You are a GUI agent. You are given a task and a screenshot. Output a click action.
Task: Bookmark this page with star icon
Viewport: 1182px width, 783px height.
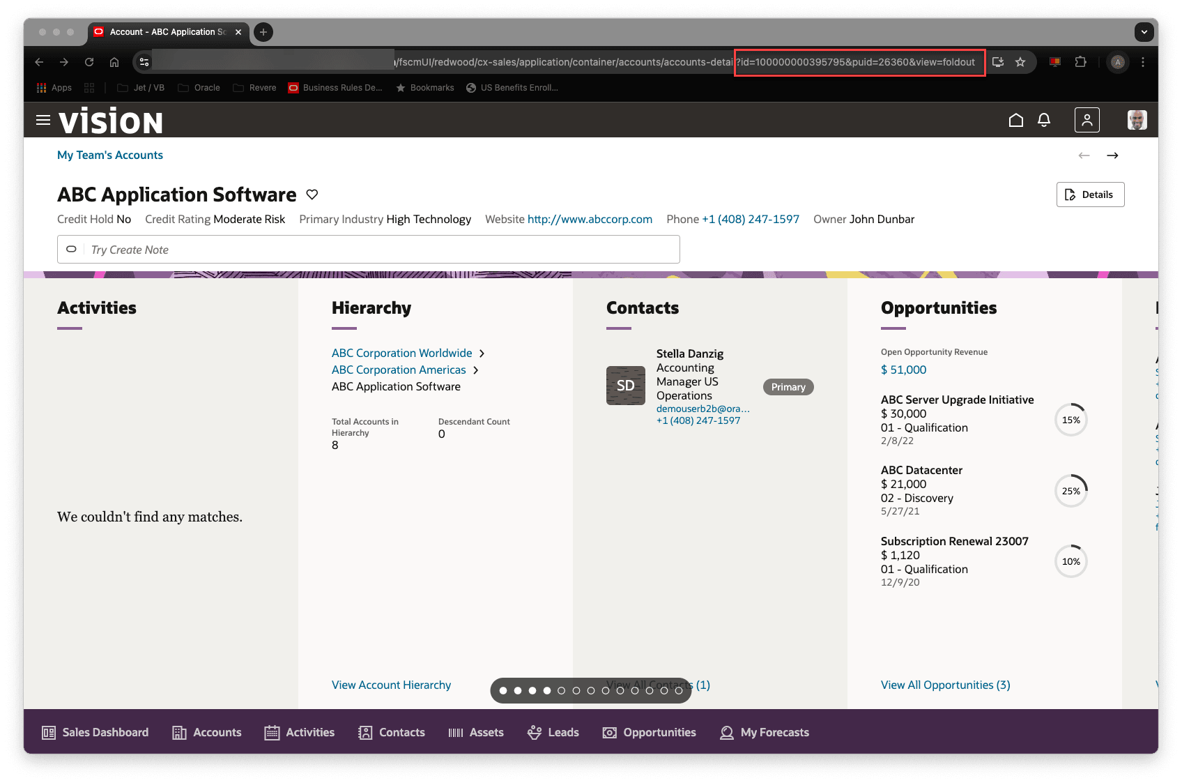(x=1020, y=62)
